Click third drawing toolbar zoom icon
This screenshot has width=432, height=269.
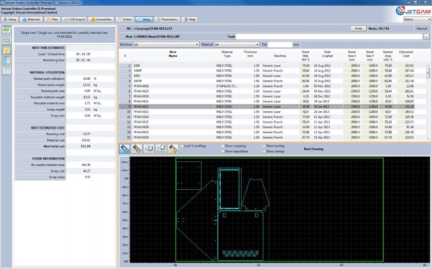[x=149, y=148]
